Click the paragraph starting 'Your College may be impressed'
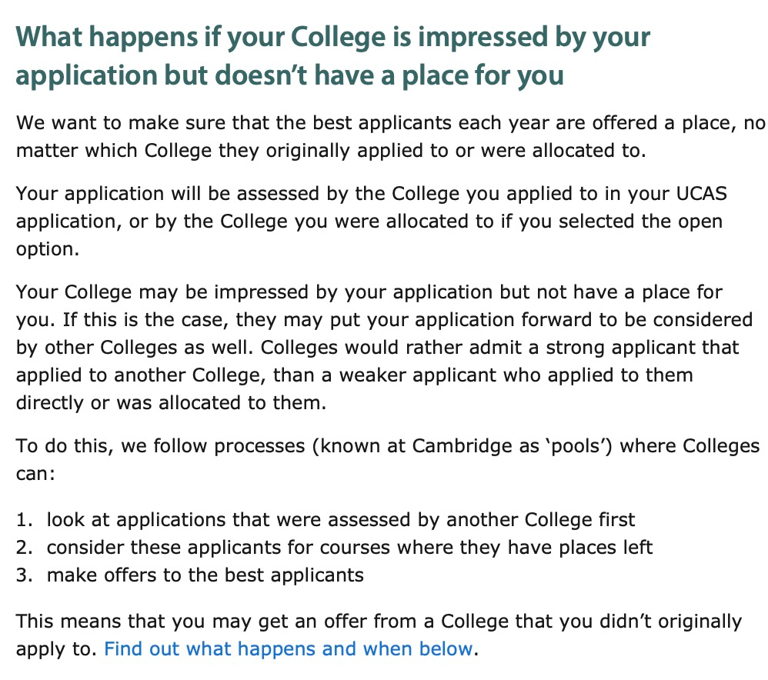The image size is (768, 680). [x=384, y=347]
